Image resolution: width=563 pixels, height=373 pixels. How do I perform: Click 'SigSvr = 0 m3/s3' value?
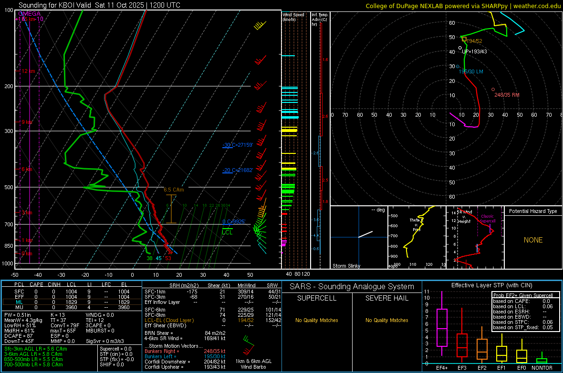(105, 341)
